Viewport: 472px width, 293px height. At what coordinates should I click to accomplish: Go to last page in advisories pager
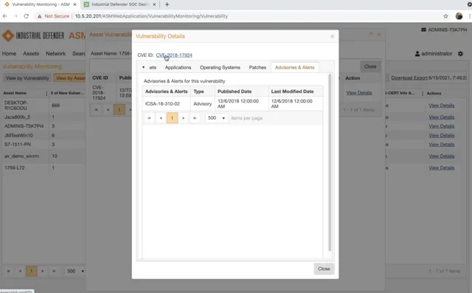[195, 118]
